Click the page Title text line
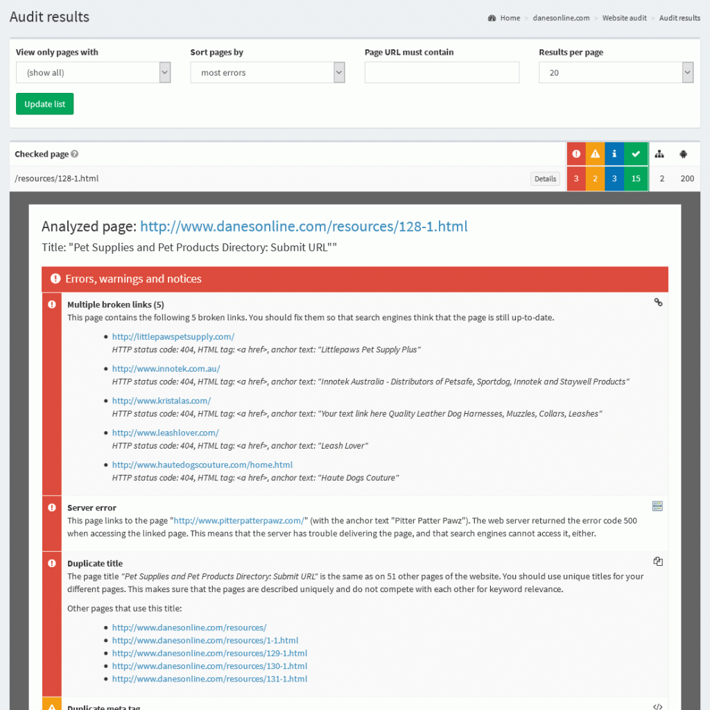Viewport: 710px width, 710px height. click(189, 248)
